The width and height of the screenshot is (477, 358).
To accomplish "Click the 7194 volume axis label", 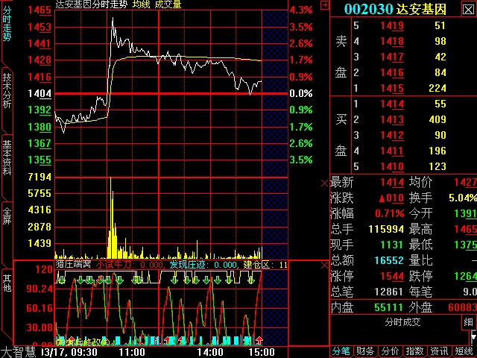I will point(40,177).
